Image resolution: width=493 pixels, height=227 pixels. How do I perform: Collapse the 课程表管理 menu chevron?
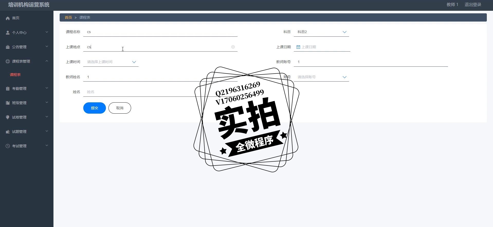pos(47,61)
